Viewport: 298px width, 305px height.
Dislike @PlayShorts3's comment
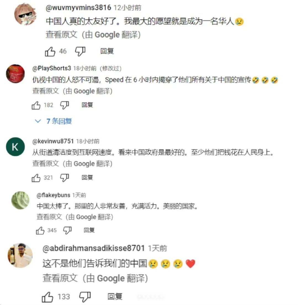click(65, 105)
